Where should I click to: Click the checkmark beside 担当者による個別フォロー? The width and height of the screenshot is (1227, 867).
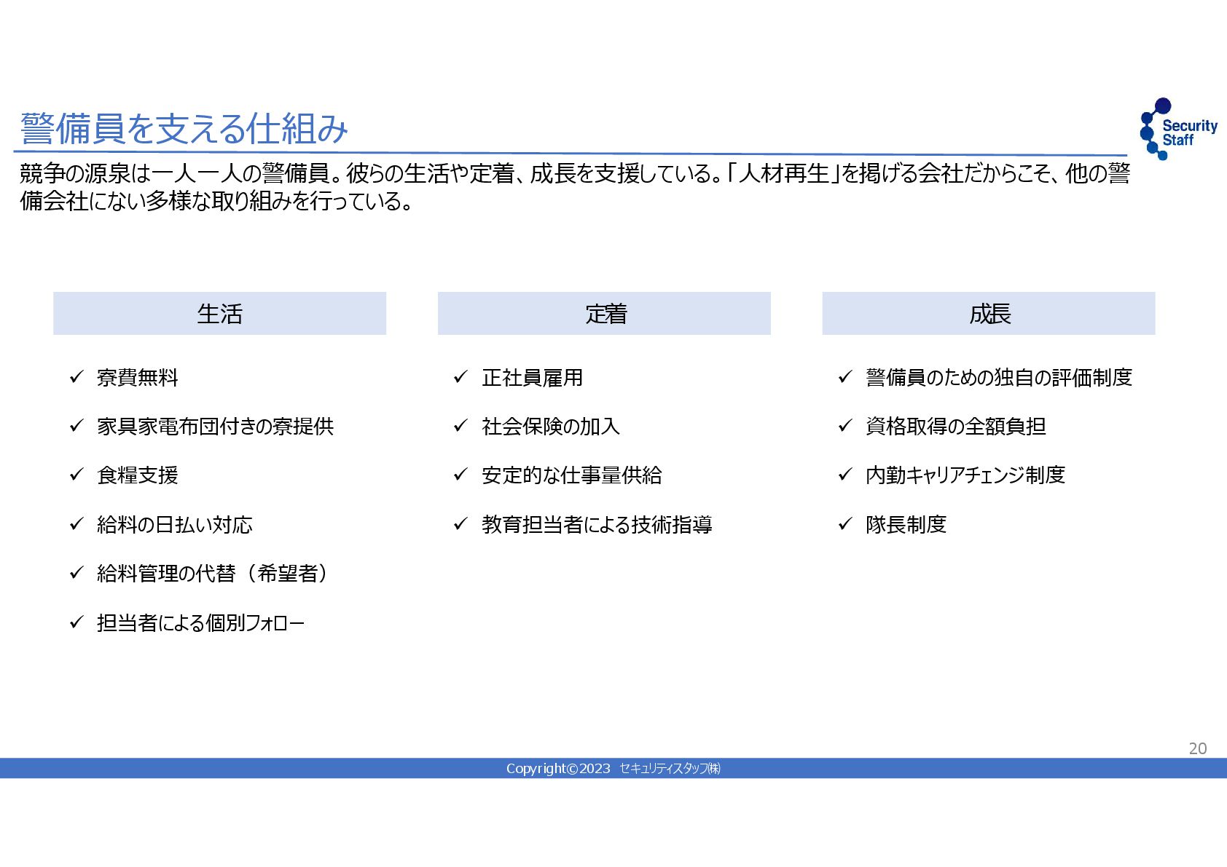(77, 622)
